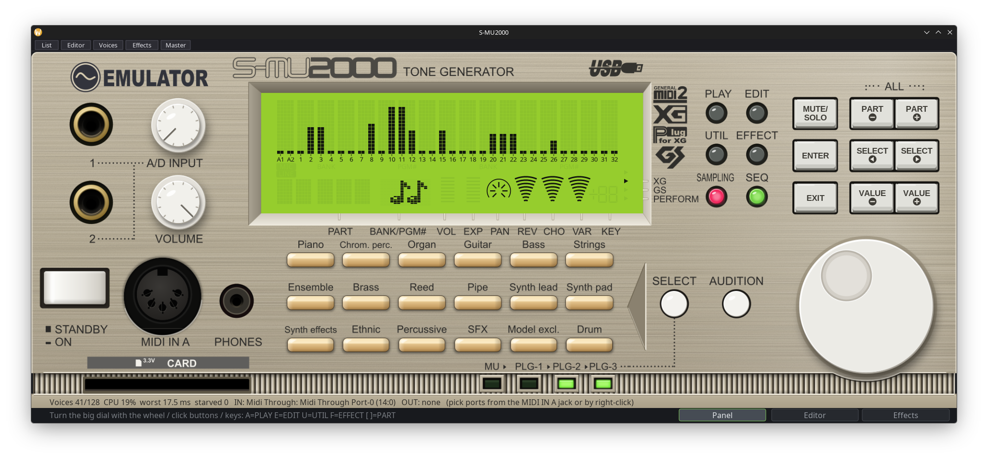Screen dimensions: 988x460
Task: Click the VALUE plus button
Action: (916, 198)
